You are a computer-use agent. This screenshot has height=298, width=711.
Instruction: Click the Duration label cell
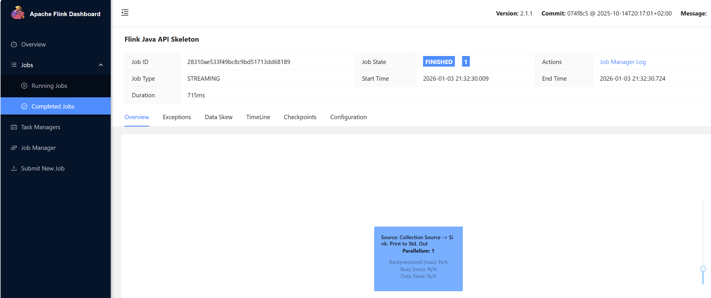(152, 95)
